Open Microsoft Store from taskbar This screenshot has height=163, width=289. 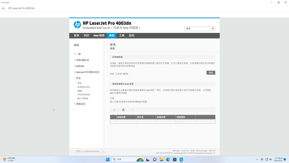[174, 160]
